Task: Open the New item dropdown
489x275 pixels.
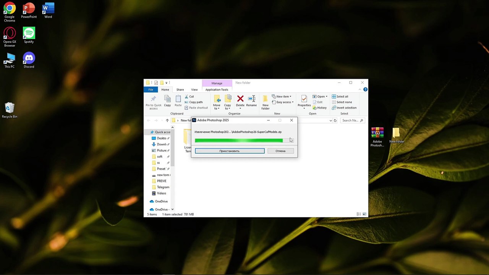Action: pyautogui.click(x=282, y=97)
